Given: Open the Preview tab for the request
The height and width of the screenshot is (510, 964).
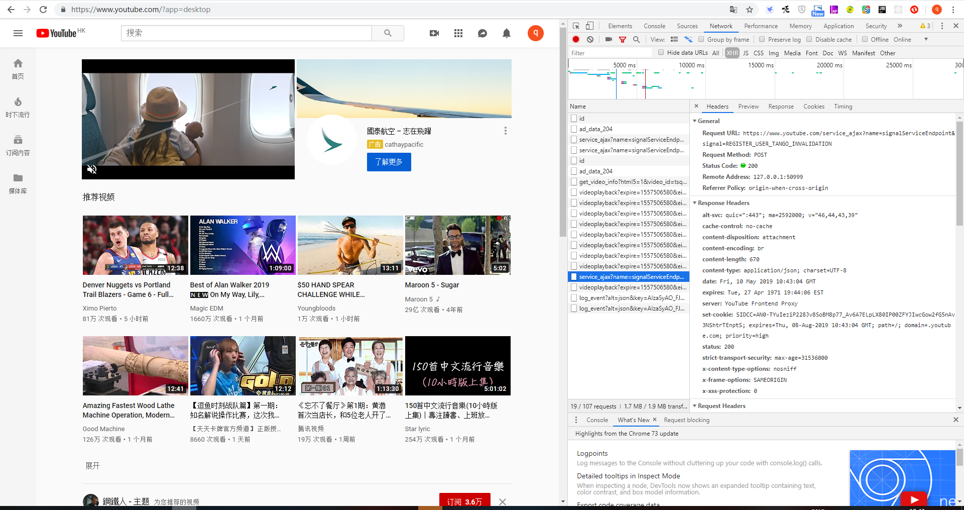Looking at the screenshot, I should (x=748, y=107).
